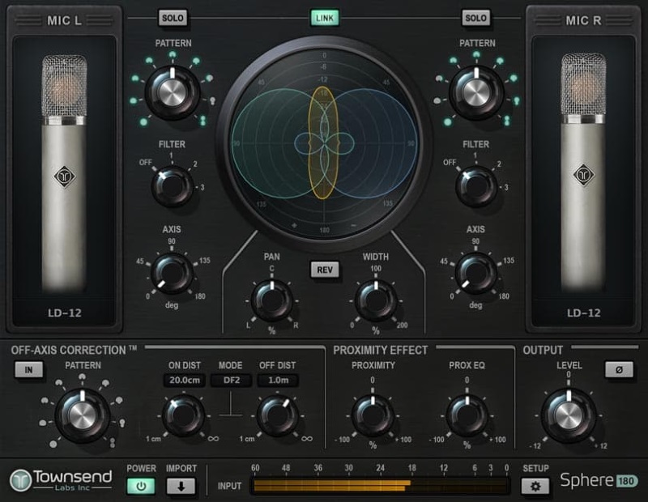
Task: Toggle the REV button
Action: (325, 270)
